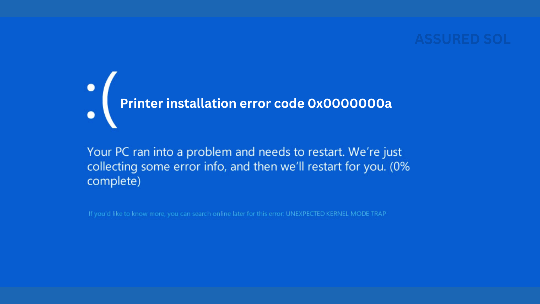Click the 'needs to restart' phrase

(x=301, y=152)
